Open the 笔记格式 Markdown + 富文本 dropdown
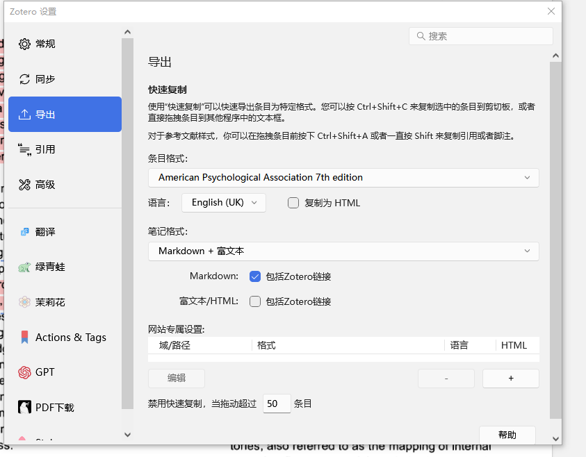This screenshot has height=457, width=586. click(343, 251)
